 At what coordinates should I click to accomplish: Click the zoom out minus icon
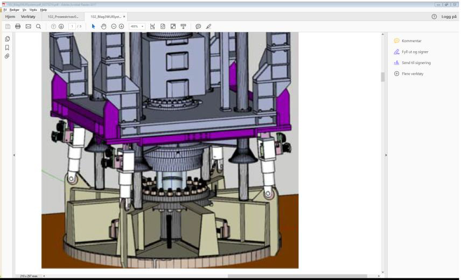(114, 26)
